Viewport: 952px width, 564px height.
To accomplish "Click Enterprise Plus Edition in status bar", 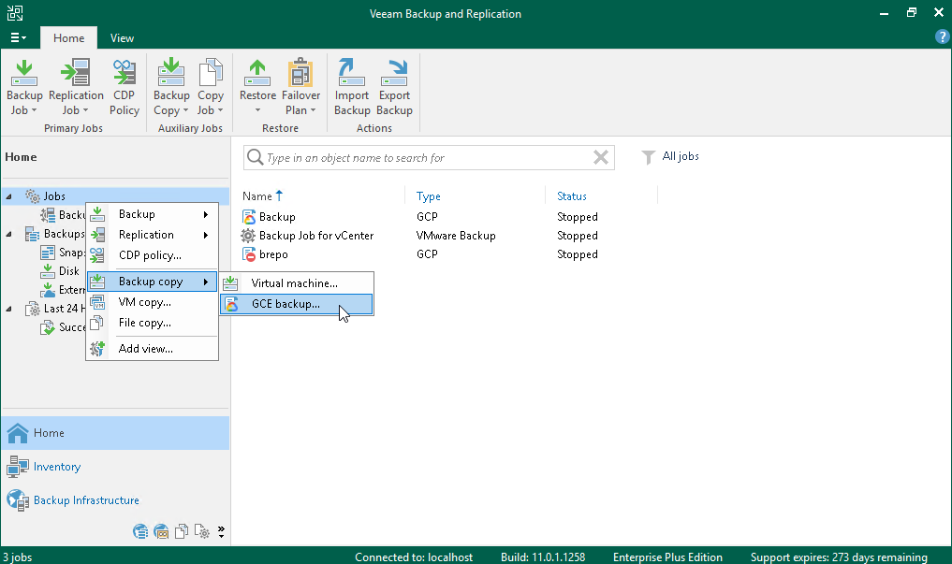I will [x=667, y=557].
